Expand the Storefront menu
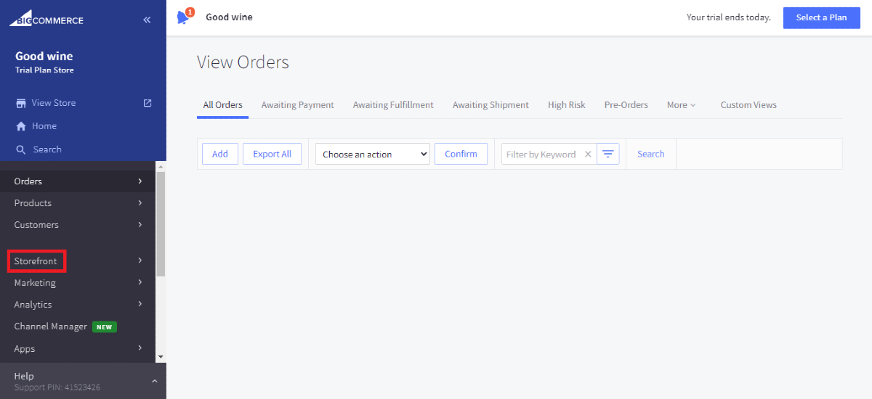Viewport: 872px width, 399px height. [x=36, y=261]
